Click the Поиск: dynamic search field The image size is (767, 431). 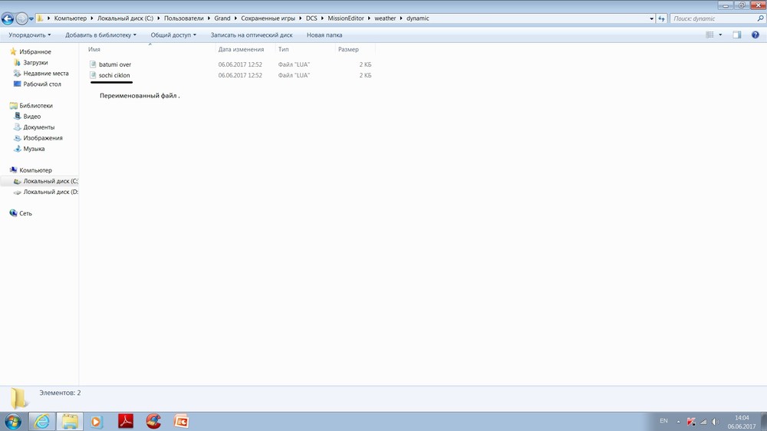pos(713,18)
